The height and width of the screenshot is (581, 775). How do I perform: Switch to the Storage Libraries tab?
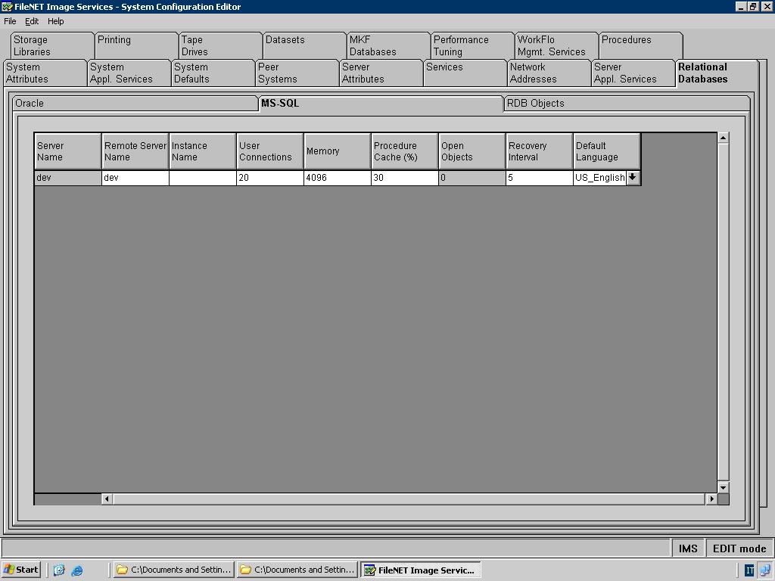click(52, 45)
